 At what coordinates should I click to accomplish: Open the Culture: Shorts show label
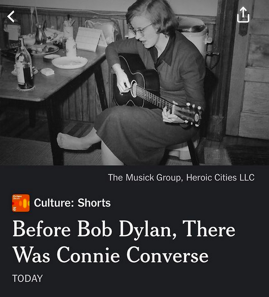[x=72, y=203]
